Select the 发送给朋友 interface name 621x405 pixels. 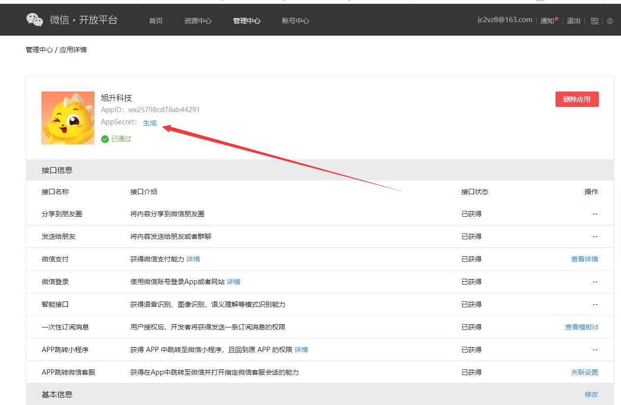coord(59,236)
